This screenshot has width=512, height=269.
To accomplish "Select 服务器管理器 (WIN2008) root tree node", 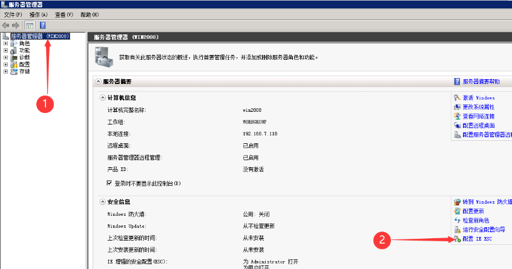I will pos(40,36).
